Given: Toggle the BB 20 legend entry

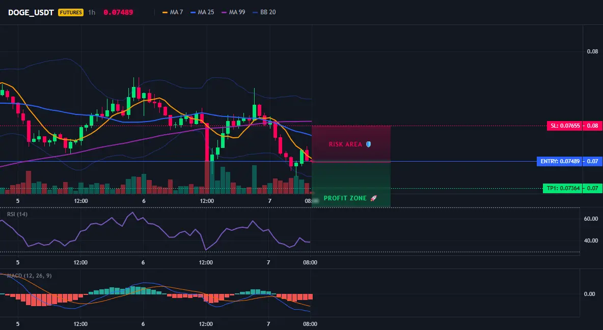Looking at the screenshot, I should (x=264, y=12).
